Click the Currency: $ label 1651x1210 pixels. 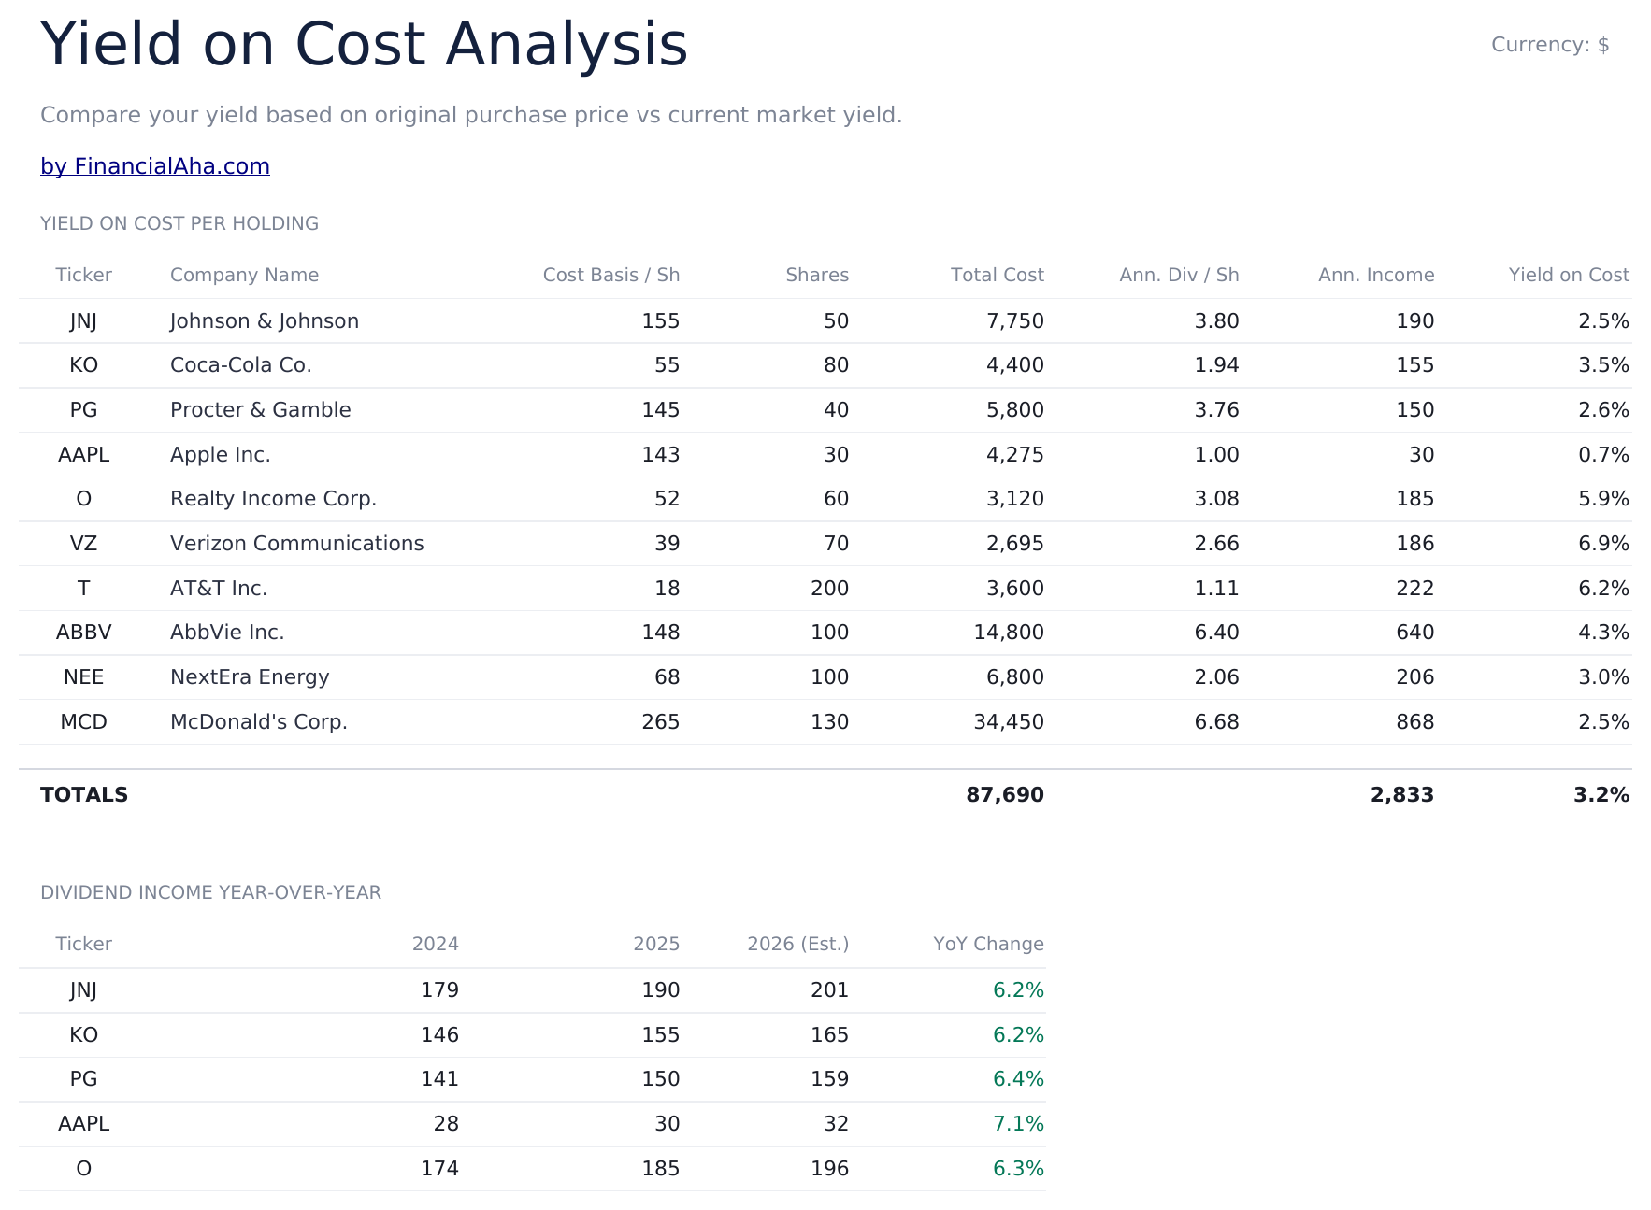(x=1550, y=45)
